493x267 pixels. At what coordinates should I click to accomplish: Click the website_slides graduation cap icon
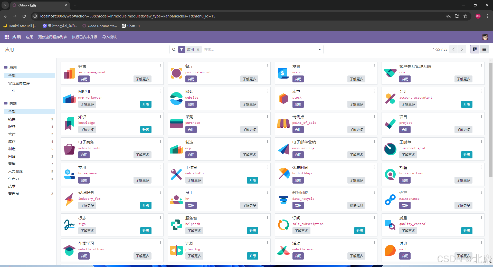69,250
